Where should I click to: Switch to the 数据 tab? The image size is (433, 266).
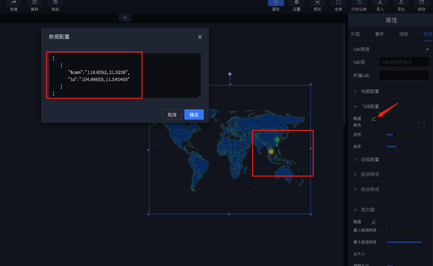coord(428,34)
